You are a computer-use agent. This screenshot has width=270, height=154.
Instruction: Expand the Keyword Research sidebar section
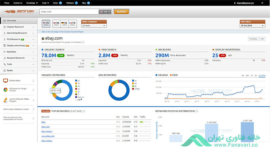click(33, 58)
